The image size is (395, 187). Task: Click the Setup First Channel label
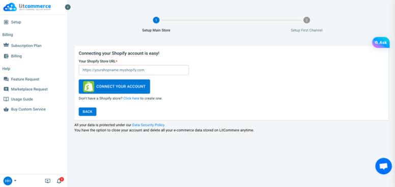pos(306,30)
